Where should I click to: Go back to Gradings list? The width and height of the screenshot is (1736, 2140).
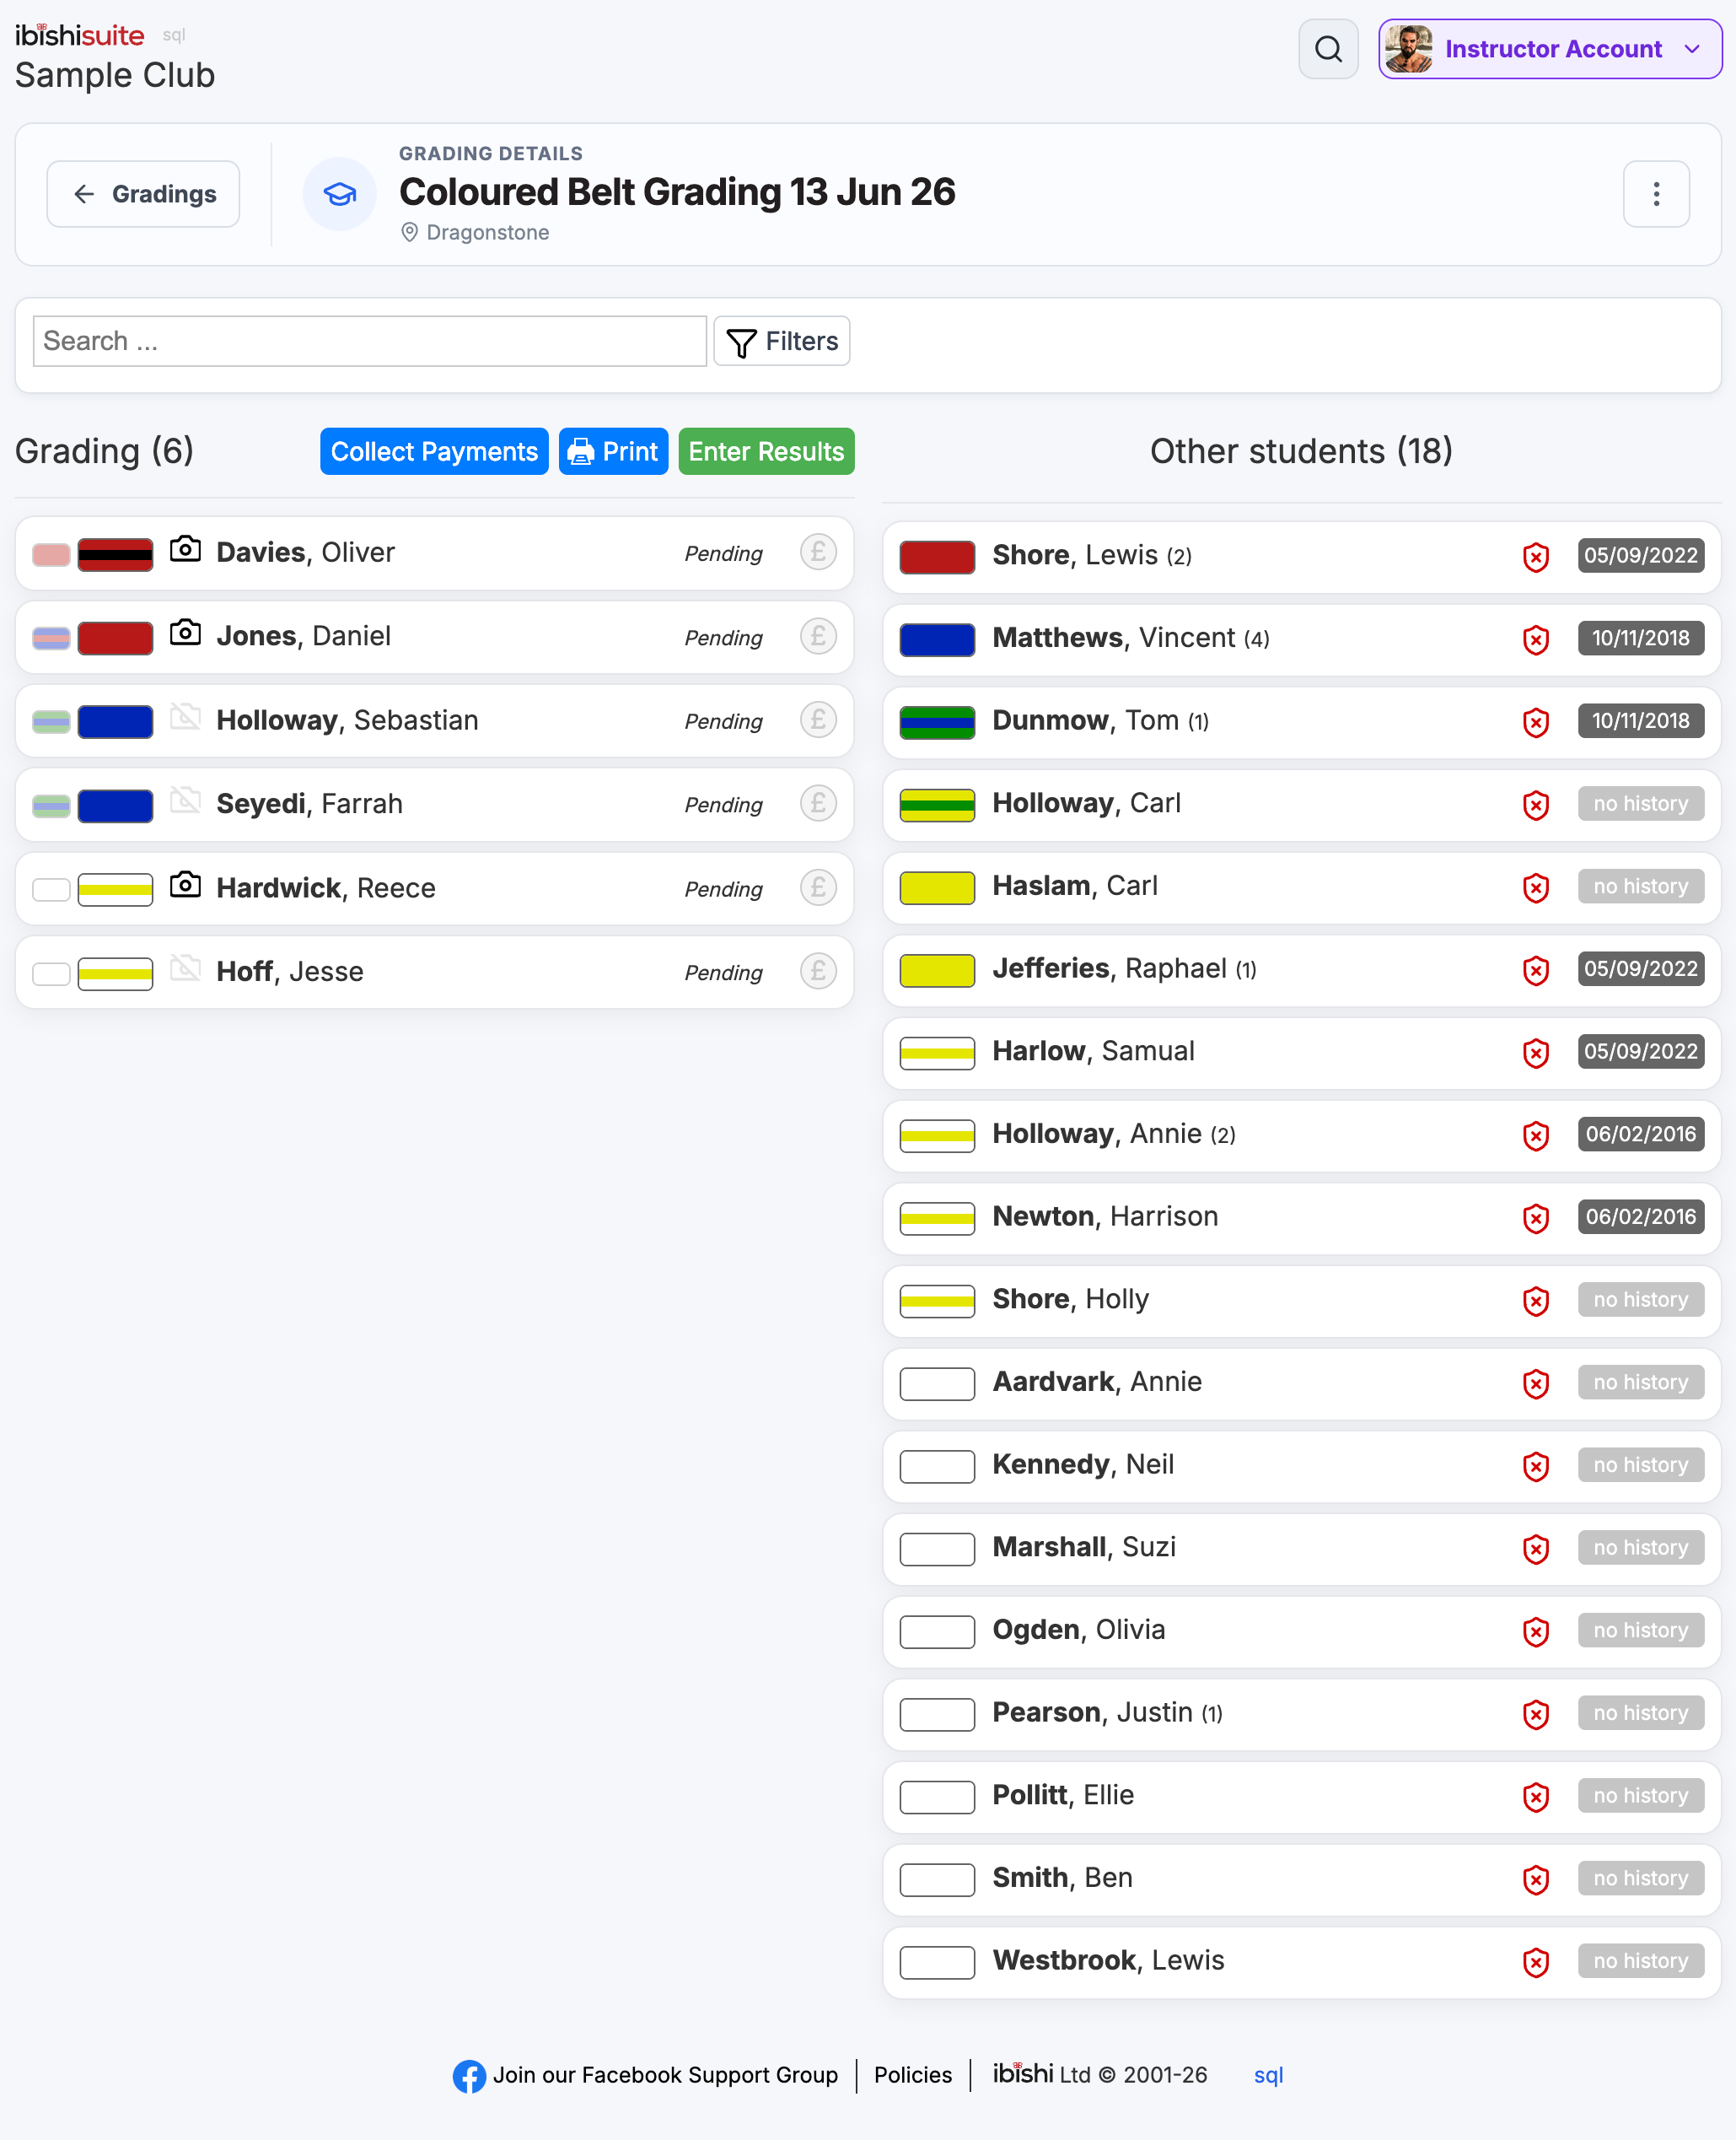click(x=143, y=194)
